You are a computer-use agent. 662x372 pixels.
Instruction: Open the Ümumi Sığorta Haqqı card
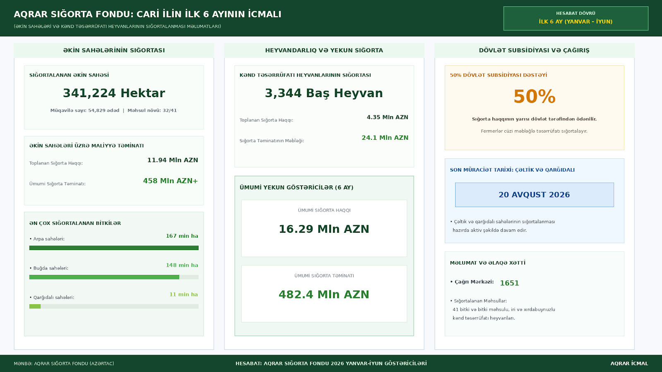pyautogui.click(x=324, y=228)
